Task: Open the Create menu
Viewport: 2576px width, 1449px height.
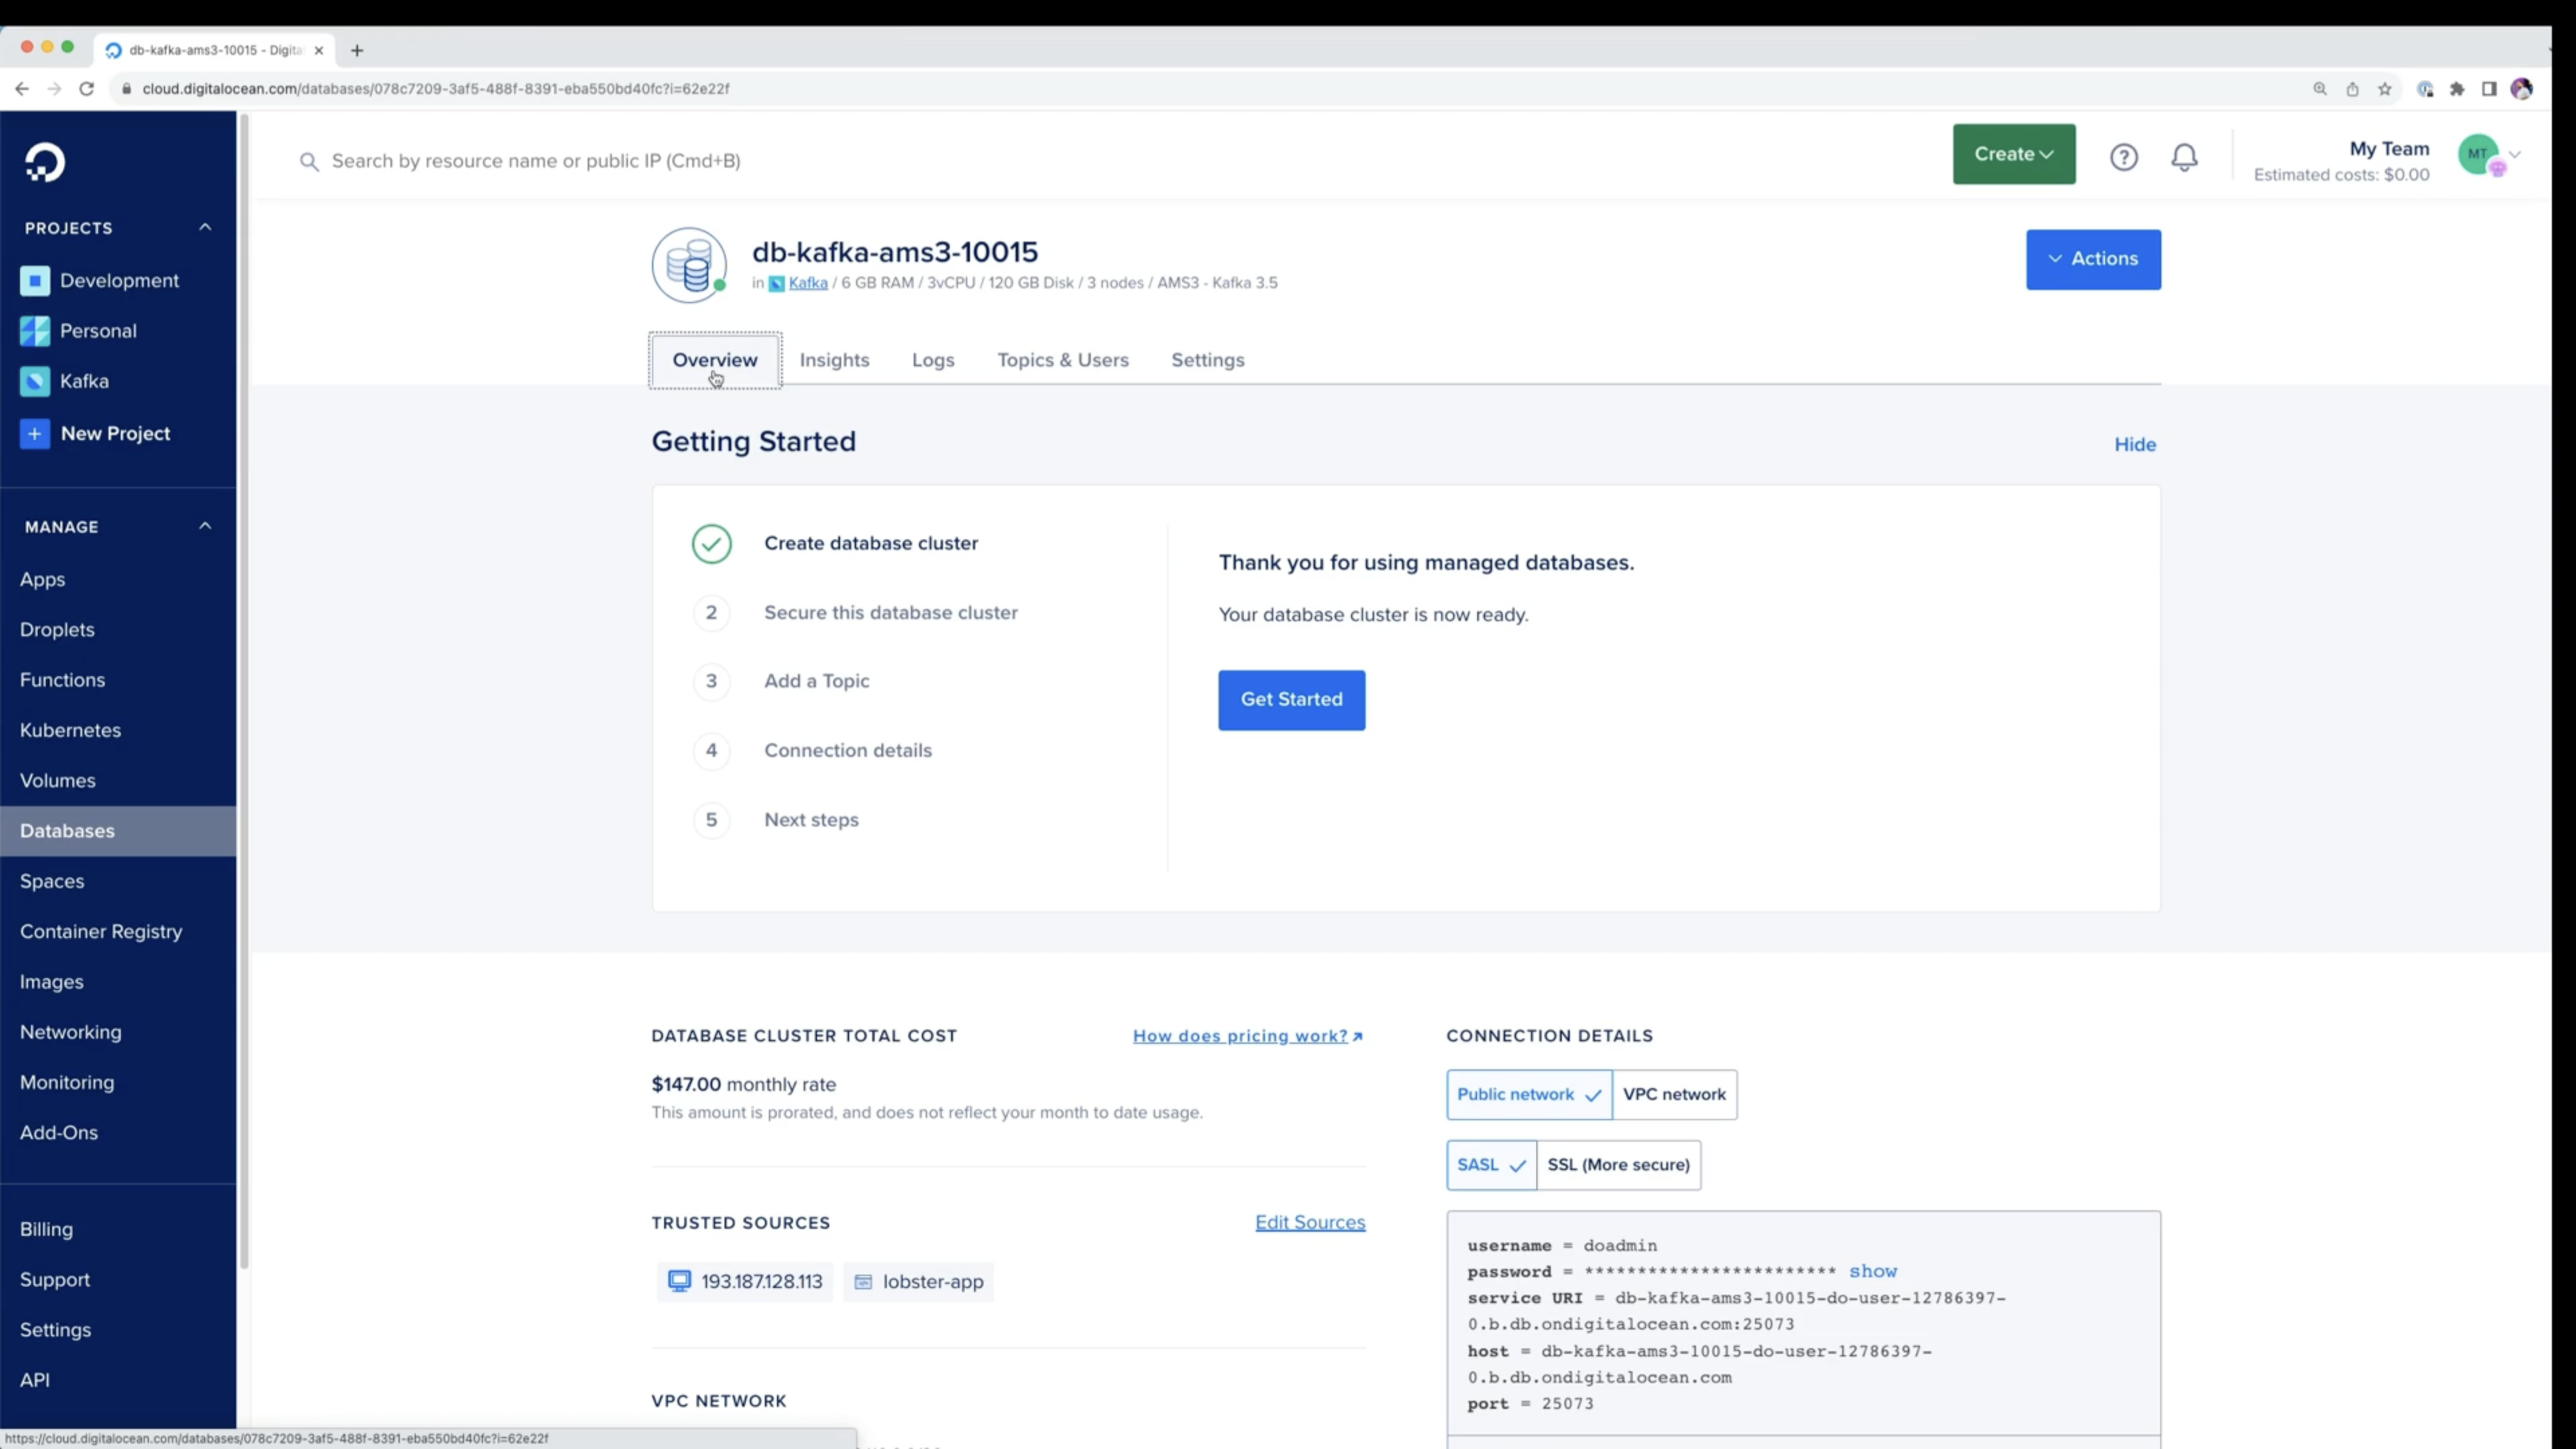Action: pos(2013,154)
